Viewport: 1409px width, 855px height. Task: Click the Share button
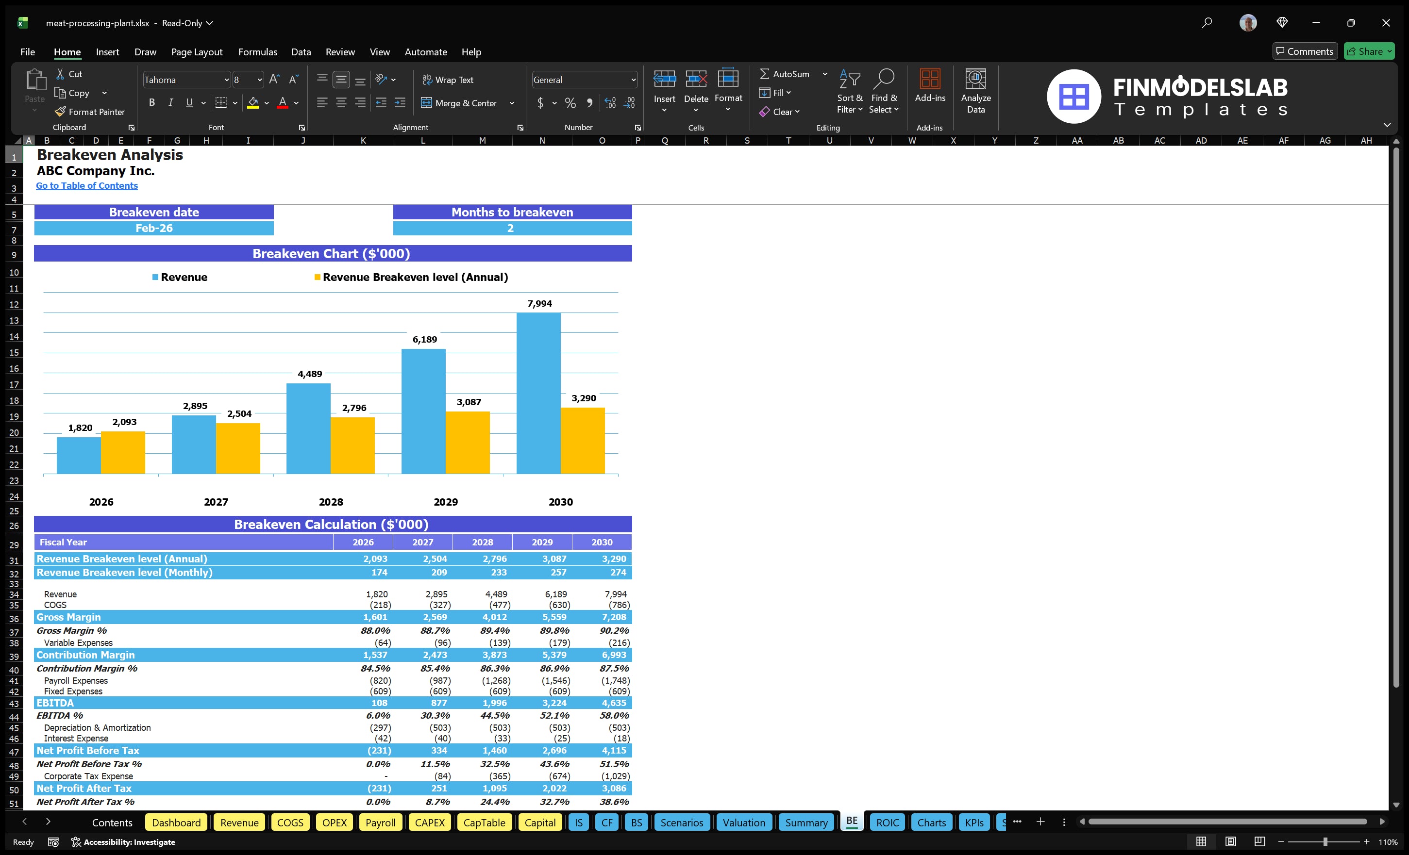pos(1368,51)
